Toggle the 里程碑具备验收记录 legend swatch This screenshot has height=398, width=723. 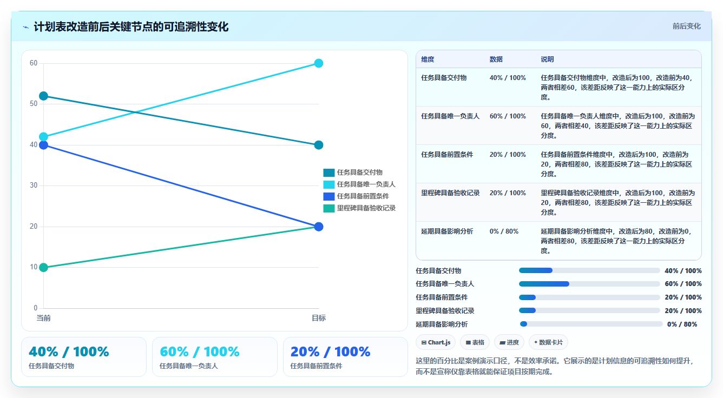329,208
